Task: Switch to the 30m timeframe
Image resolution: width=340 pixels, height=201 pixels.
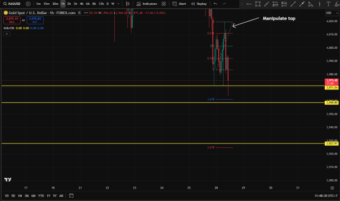Action: [x=55, y=4]
